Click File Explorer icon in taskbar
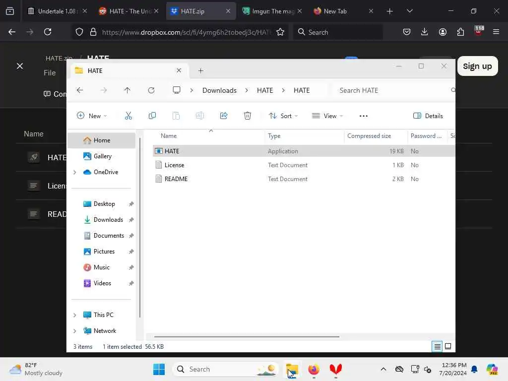This screenshot has height=381, width=508. click(x=292, y=369)
